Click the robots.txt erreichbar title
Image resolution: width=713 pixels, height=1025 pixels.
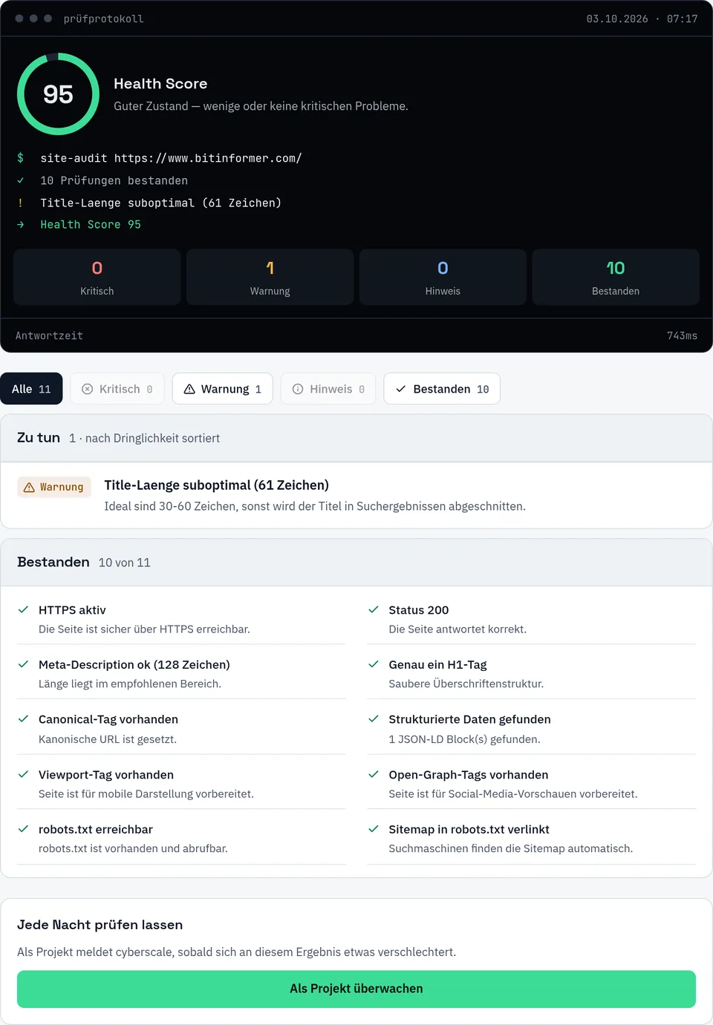(96, 830)
